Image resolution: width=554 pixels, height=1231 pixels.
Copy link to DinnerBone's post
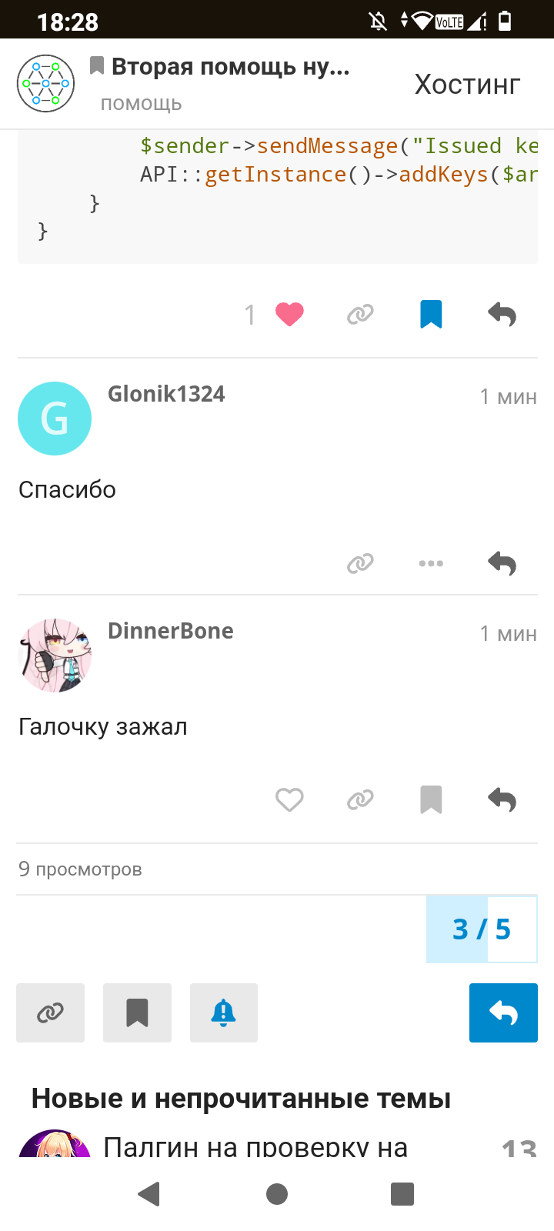[360, 800]
